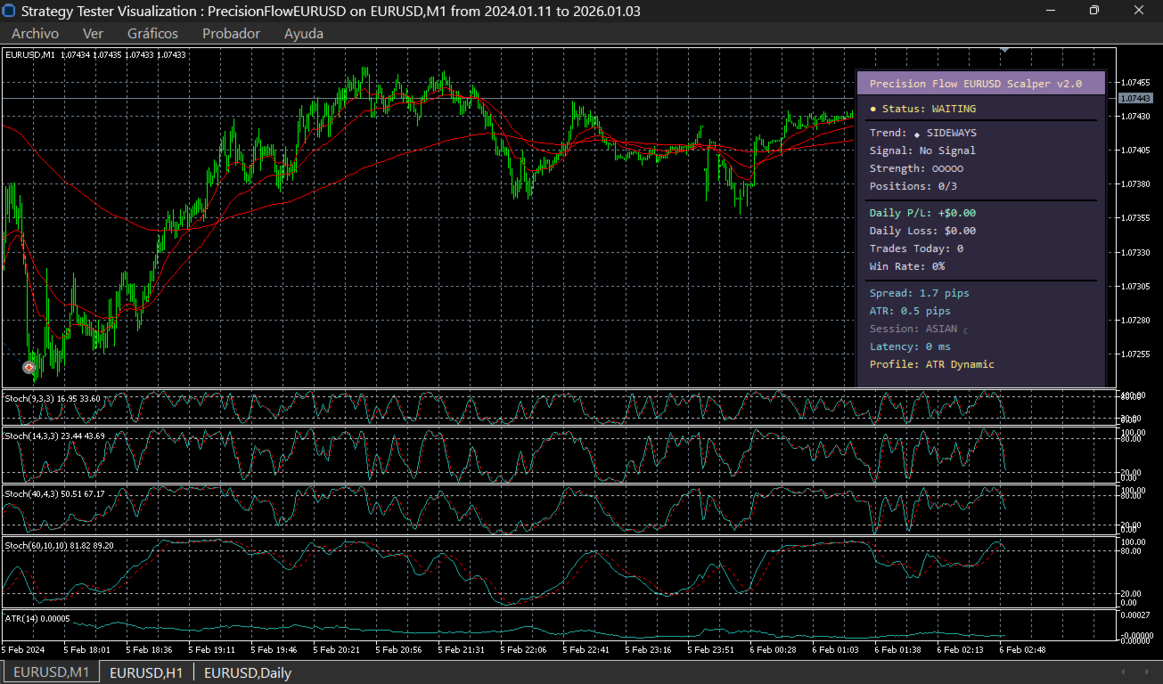Open the Ayuda menu

point(303,34)
